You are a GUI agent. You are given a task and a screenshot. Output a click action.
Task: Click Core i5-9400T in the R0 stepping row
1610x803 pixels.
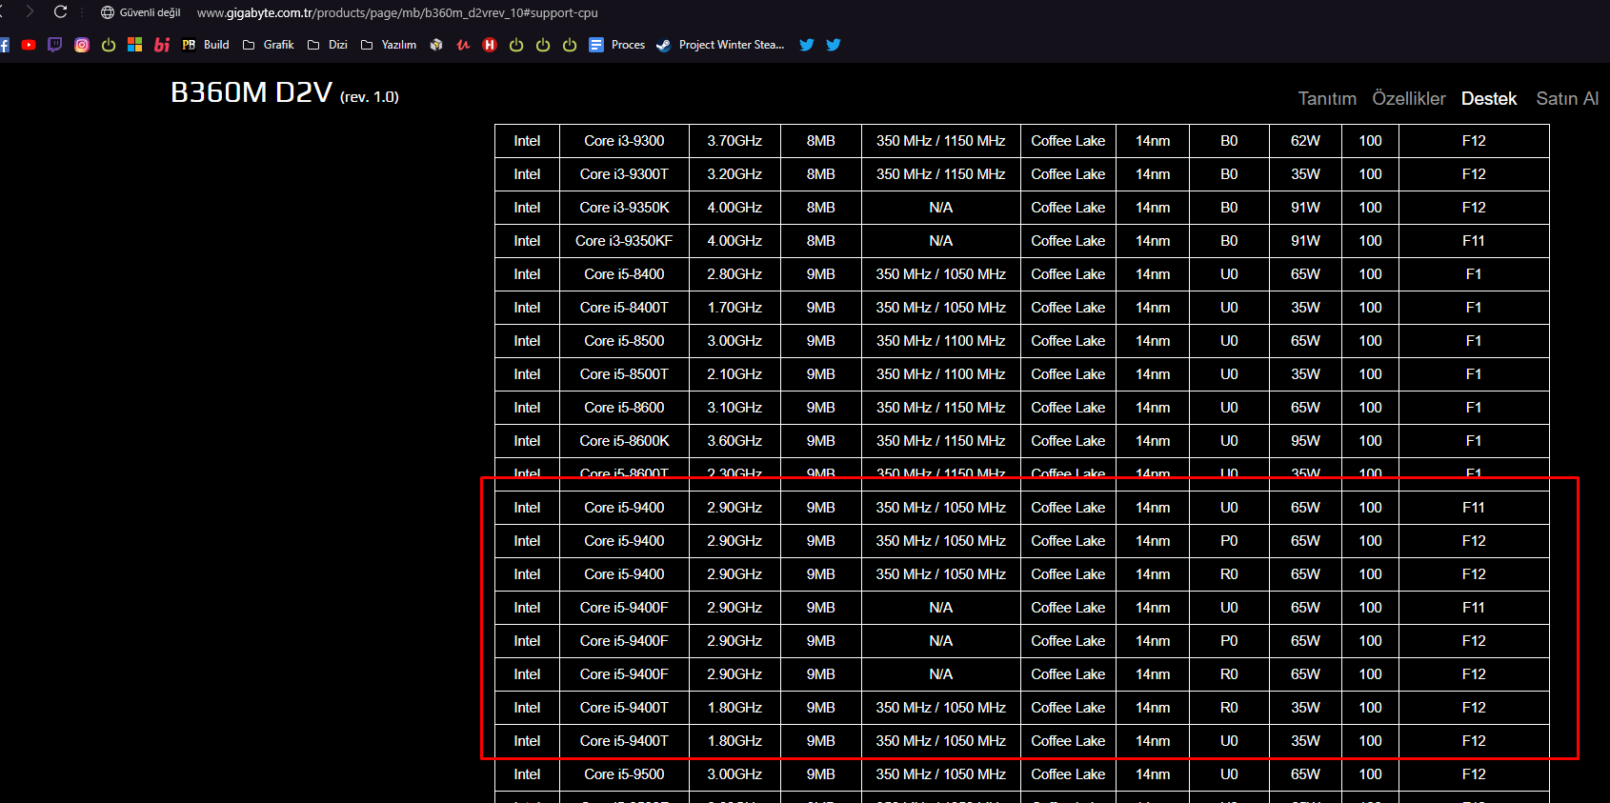point(624,708)
